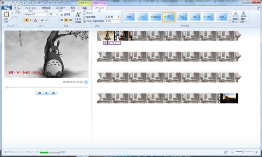Play the video preview
The height and width of the screenshot is (157, 262).
click(46, 93)
